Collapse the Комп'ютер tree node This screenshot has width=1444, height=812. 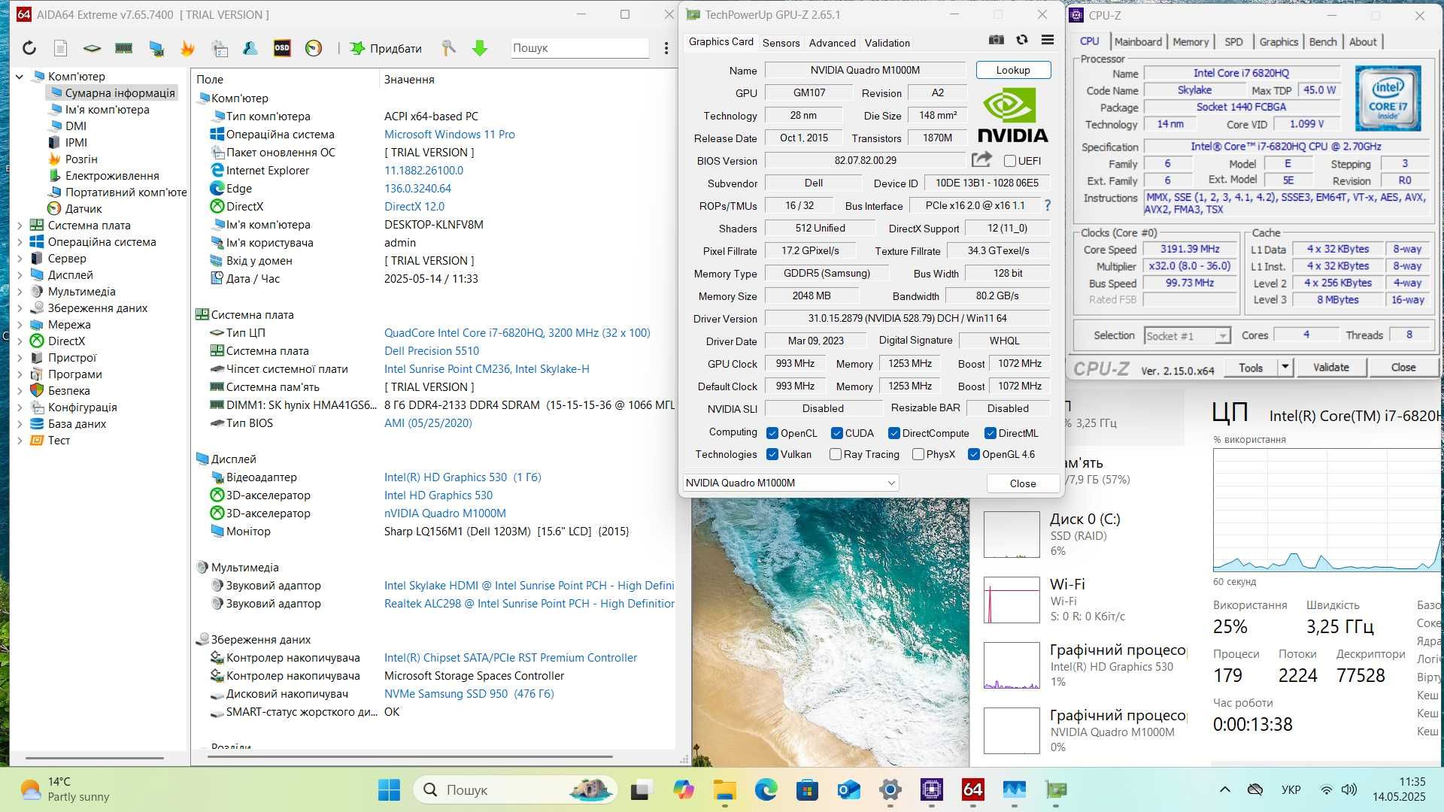pos(20,76)
